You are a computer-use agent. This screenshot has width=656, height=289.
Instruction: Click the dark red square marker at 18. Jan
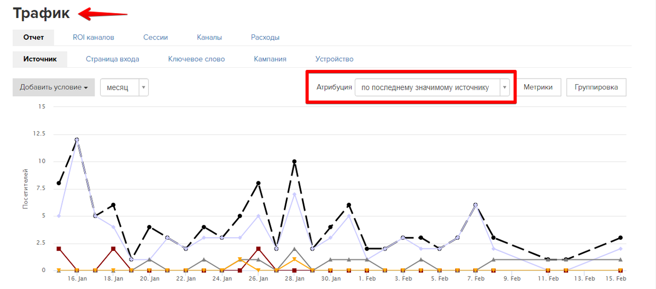click(x=113, y=249)
